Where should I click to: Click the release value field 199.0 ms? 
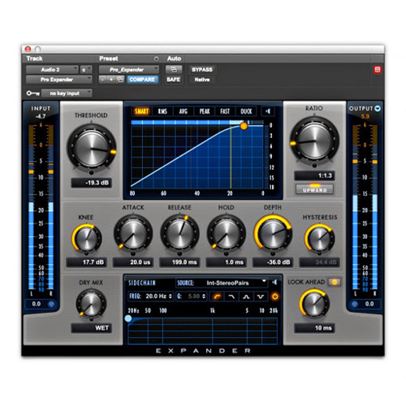point(179,262)
